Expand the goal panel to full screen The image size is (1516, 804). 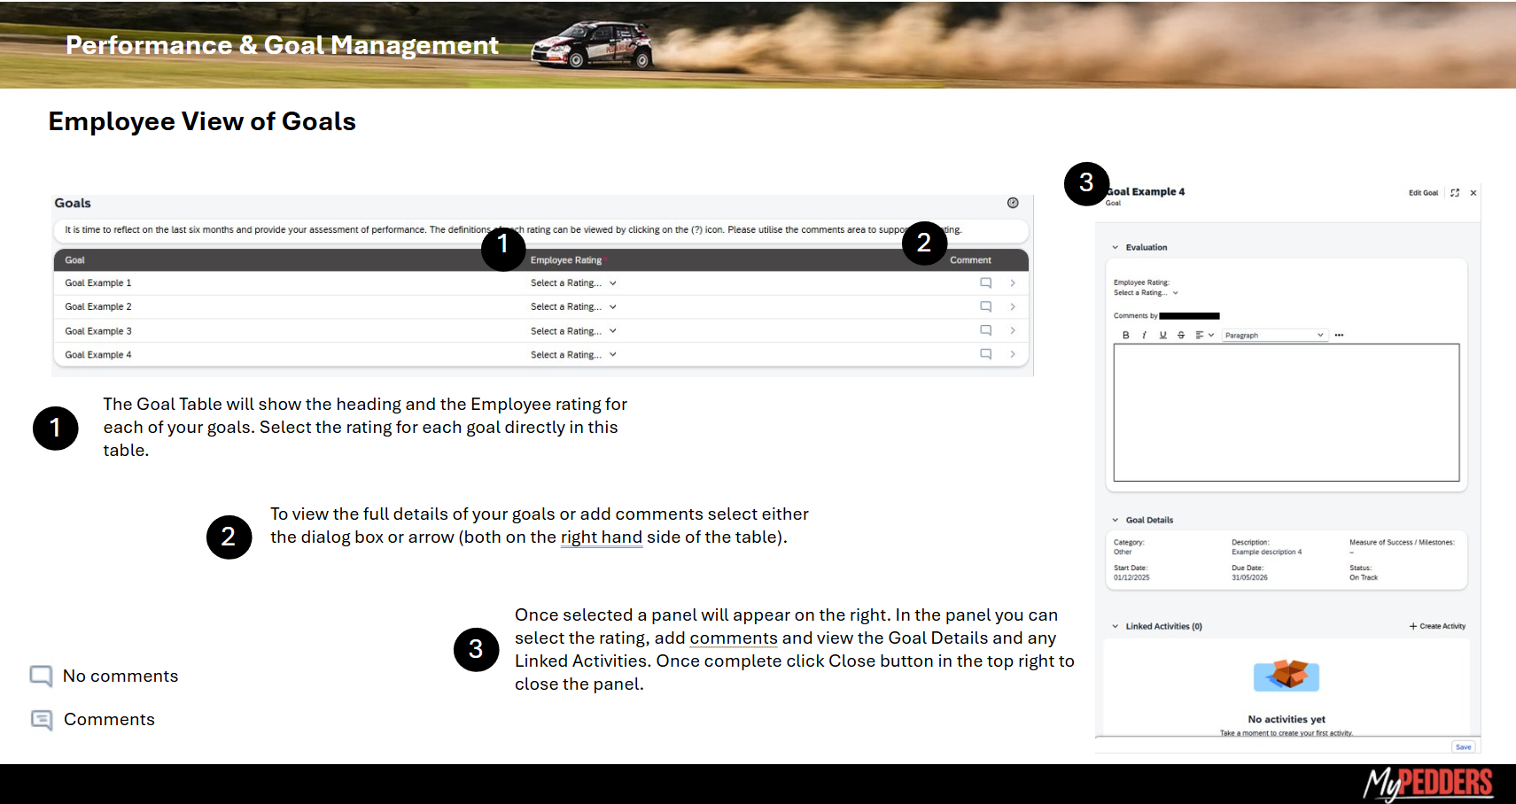click(x=1455, y=193)
